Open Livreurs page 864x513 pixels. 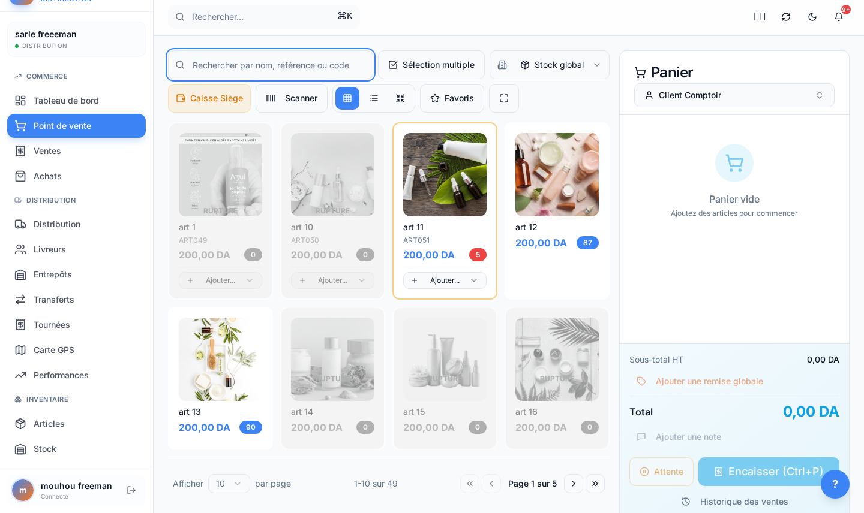coord(76,249)
